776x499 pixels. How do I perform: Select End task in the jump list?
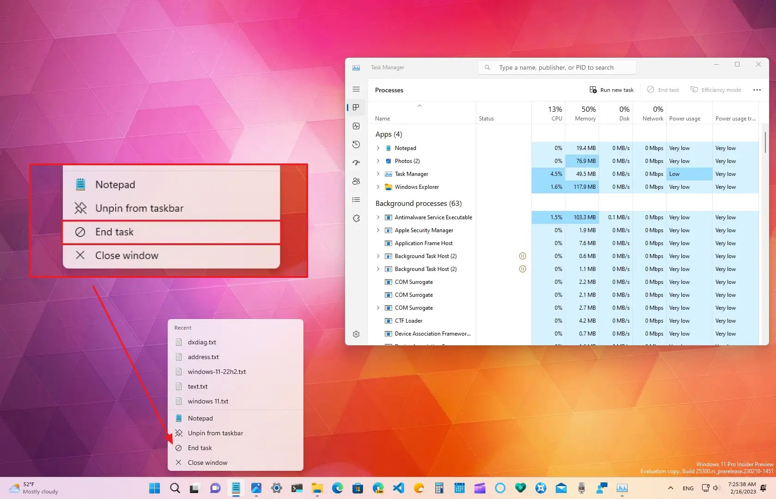tap(200, 448)
